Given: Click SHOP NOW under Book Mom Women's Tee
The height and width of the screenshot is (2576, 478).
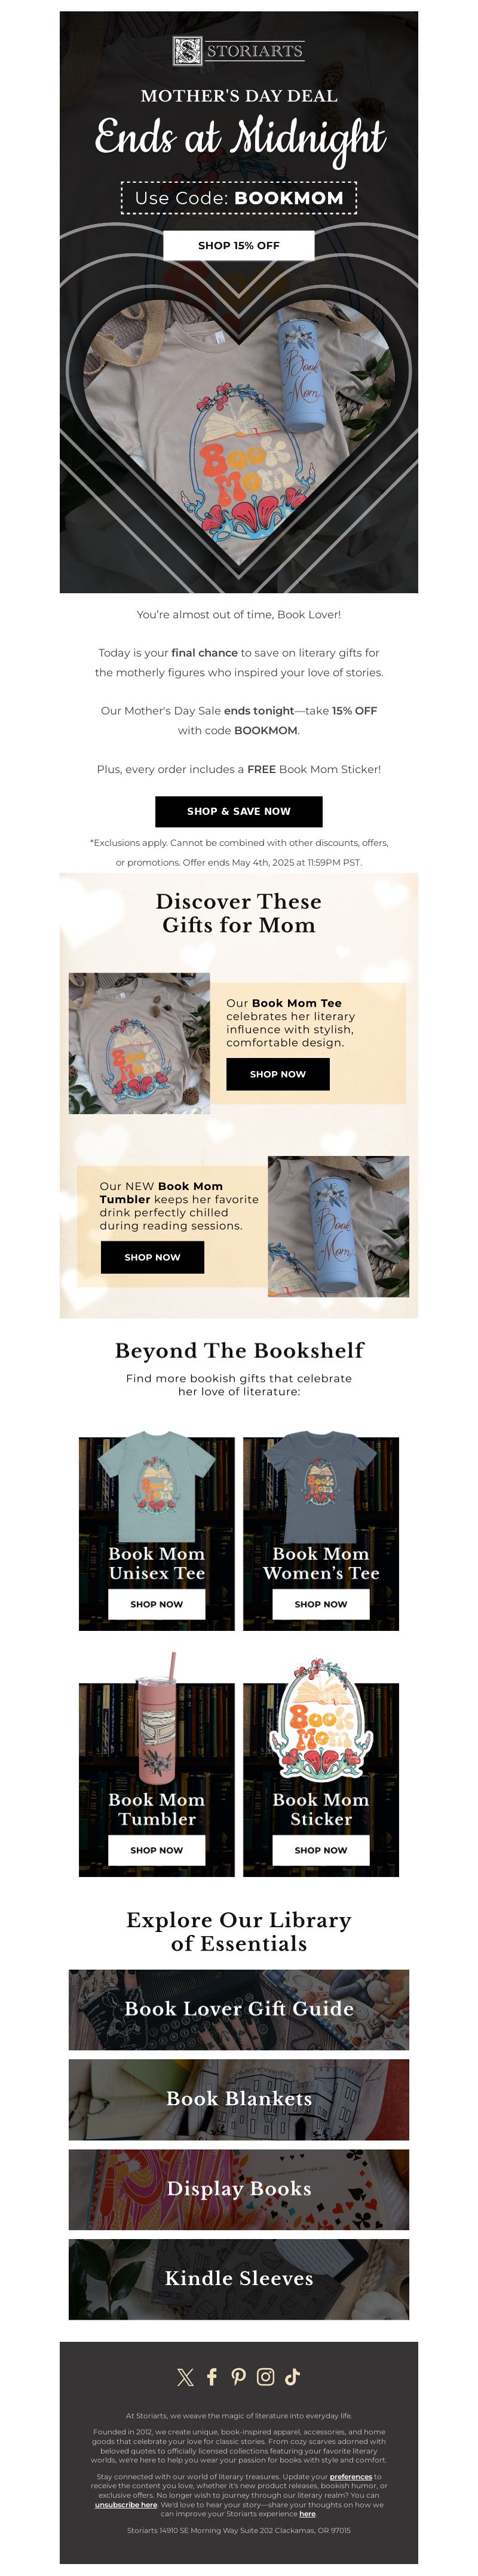Looking at the screenshot, I should 321,1604.
